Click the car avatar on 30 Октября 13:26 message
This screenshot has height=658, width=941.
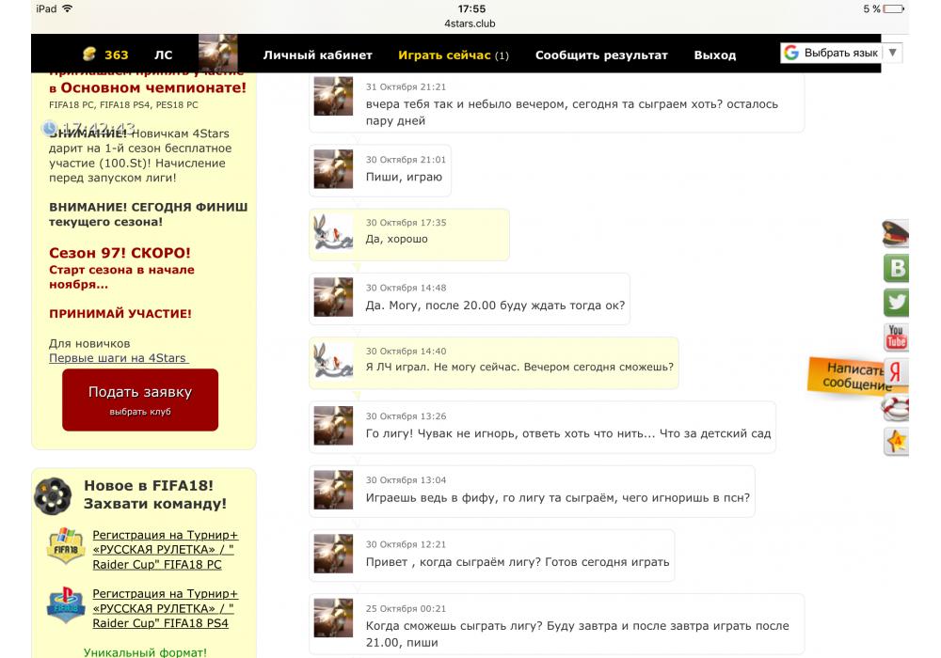333,425
